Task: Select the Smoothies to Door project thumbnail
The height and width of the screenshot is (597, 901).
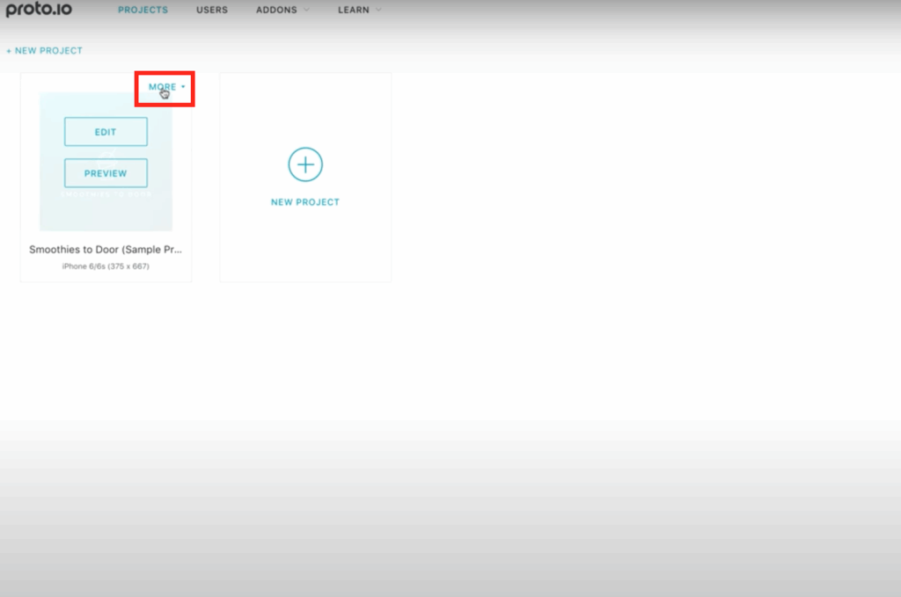Action: click(x=106, y=211)
